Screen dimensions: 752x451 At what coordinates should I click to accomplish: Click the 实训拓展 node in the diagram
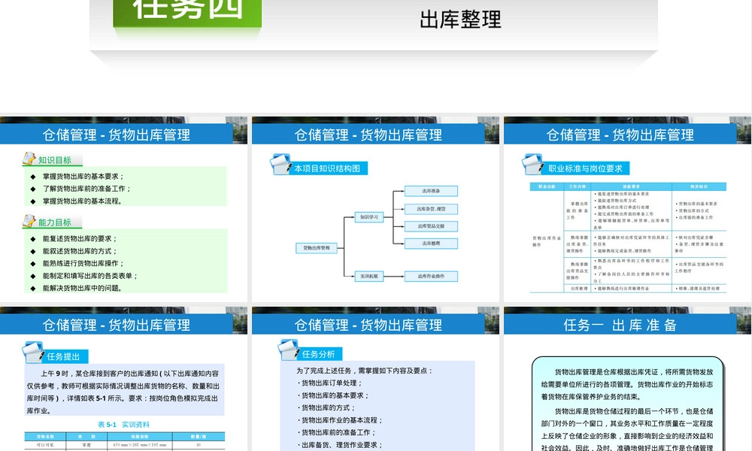[x=368, y=276]
